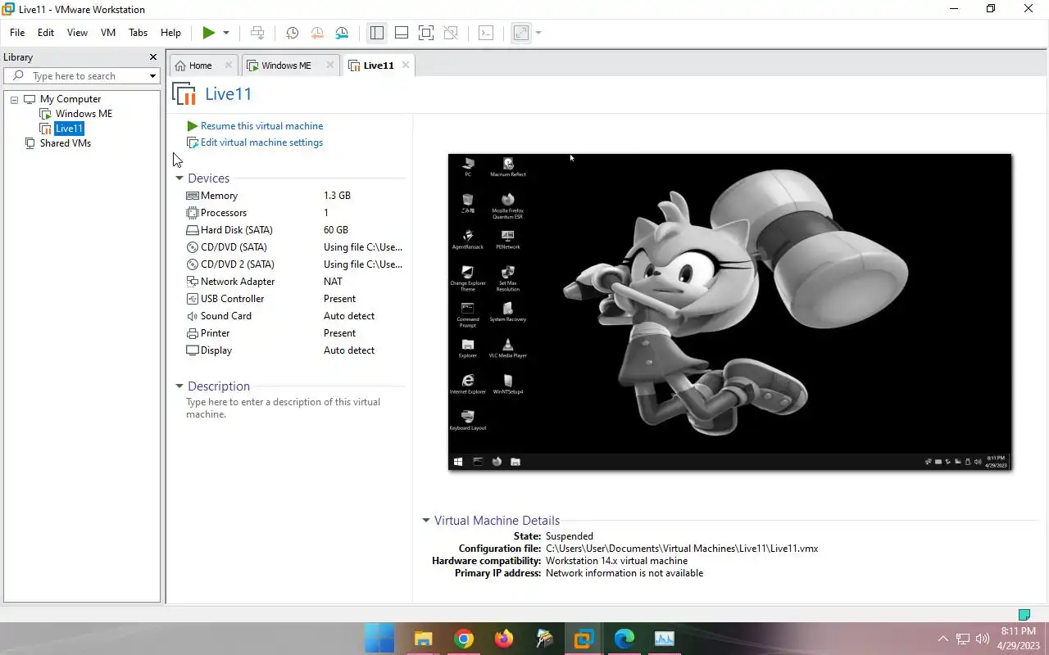
Task: Open File Explorer from the taskbar
Action: click(423, 639)
